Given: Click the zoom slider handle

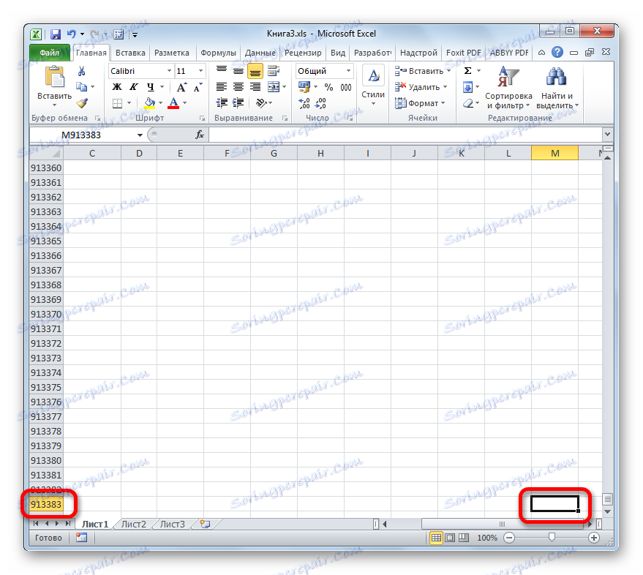Looking at the screenshot, I should [552, 537].
